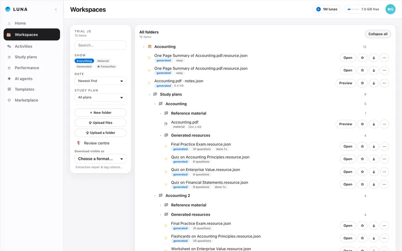
Task: Download Quiz on Financial Statements resource
Action: tap(373, 184)
